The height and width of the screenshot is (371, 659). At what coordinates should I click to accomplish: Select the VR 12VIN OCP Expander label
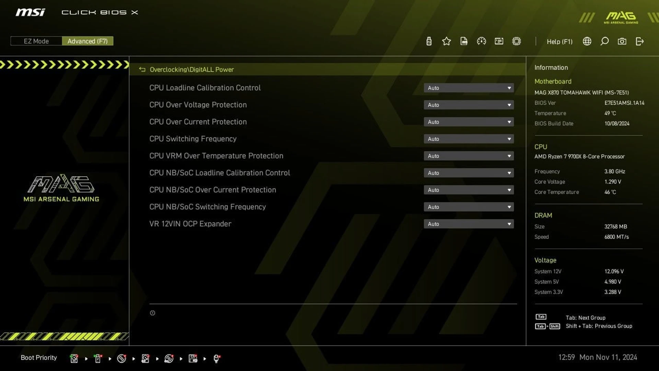190,224
